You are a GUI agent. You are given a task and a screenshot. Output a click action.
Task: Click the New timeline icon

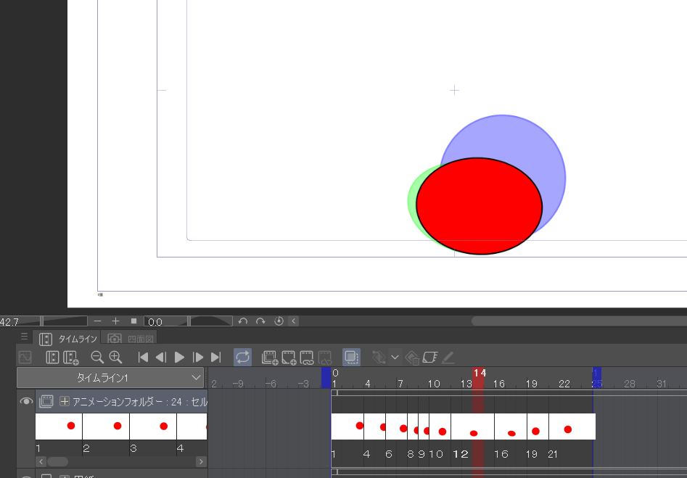[x=71, y=357]
